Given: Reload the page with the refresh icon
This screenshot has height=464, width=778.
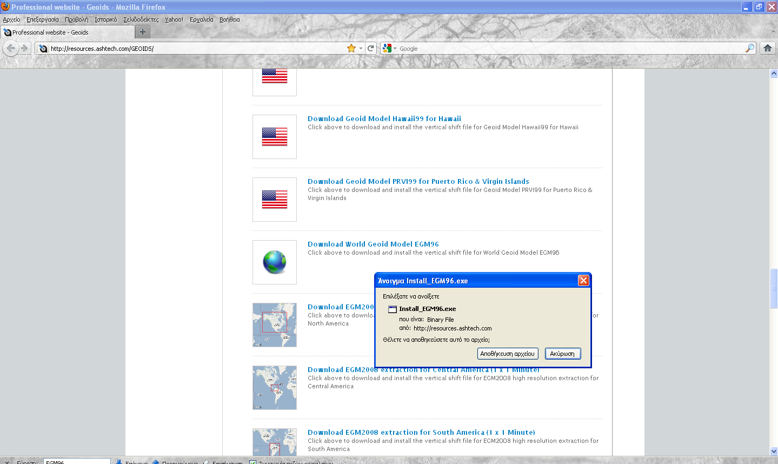Looking at the screenshot, I should coord(371,48).
